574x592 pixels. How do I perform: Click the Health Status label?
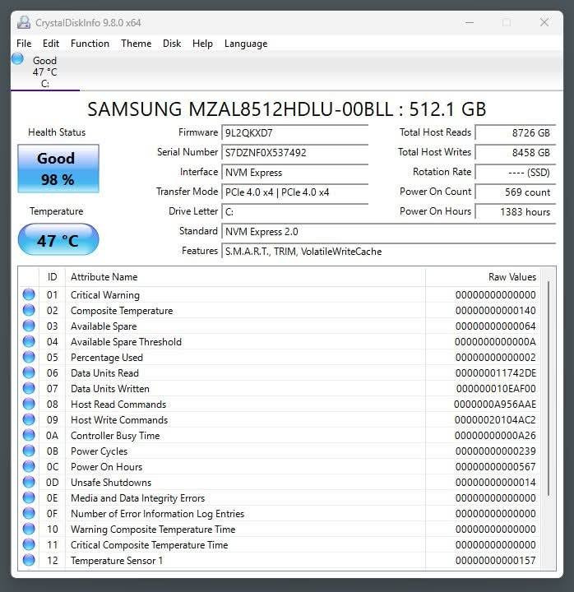click(x=57, y=132)
